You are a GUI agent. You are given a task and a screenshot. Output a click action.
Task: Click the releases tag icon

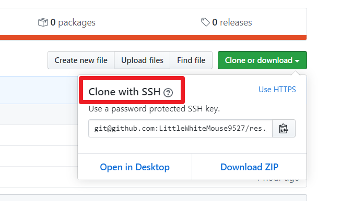point(205,22)
